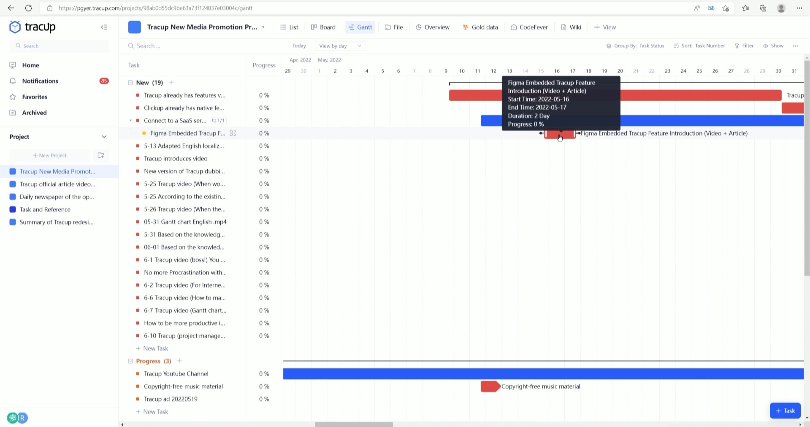Screen dimensions: 810x427
Task: Open the View by day dropdown
Action: (x=339, y=46)
